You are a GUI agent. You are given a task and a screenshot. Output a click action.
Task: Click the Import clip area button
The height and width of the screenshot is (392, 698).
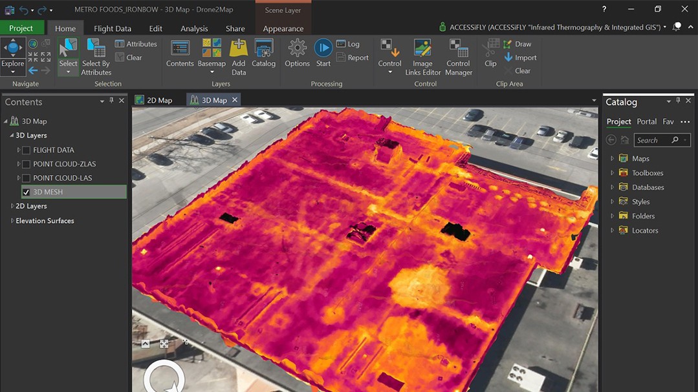click(x=520, y=57)
